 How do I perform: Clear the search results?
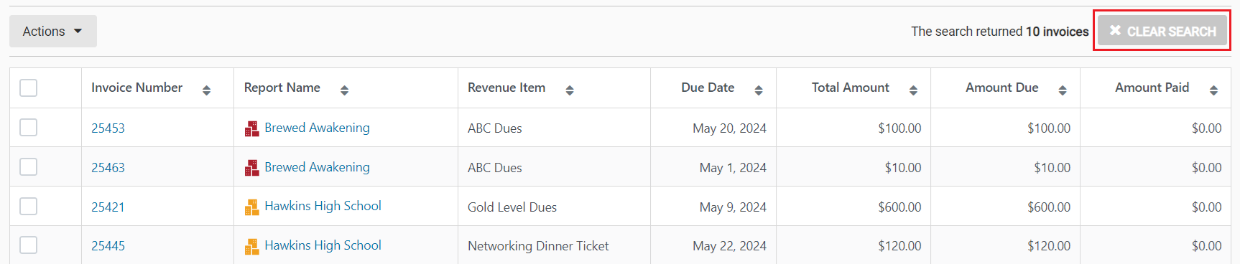(1162, 31)
